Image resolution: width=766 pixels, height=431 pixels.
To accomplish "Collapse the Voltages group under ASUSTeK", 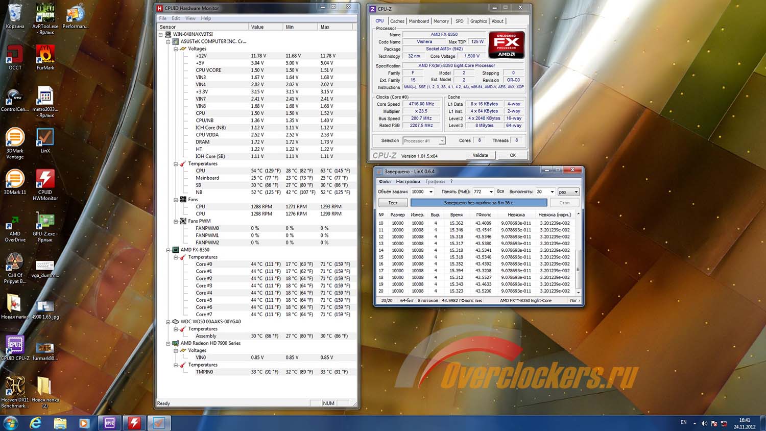I will [x=176, y=49].
